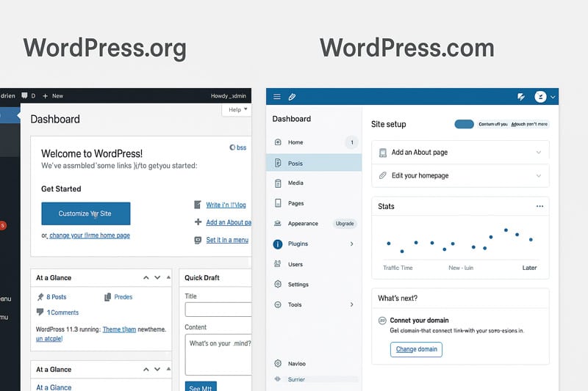Click the user avatar in WordPress.com header
588x391 pixels.
coord(540,97)
